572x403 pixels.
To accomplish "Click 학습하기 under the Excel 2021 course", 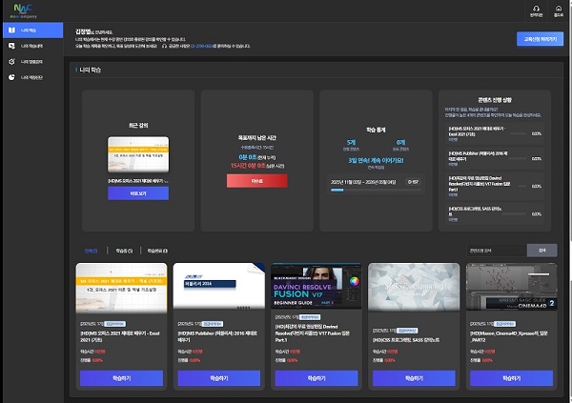I will click(121, 377).
